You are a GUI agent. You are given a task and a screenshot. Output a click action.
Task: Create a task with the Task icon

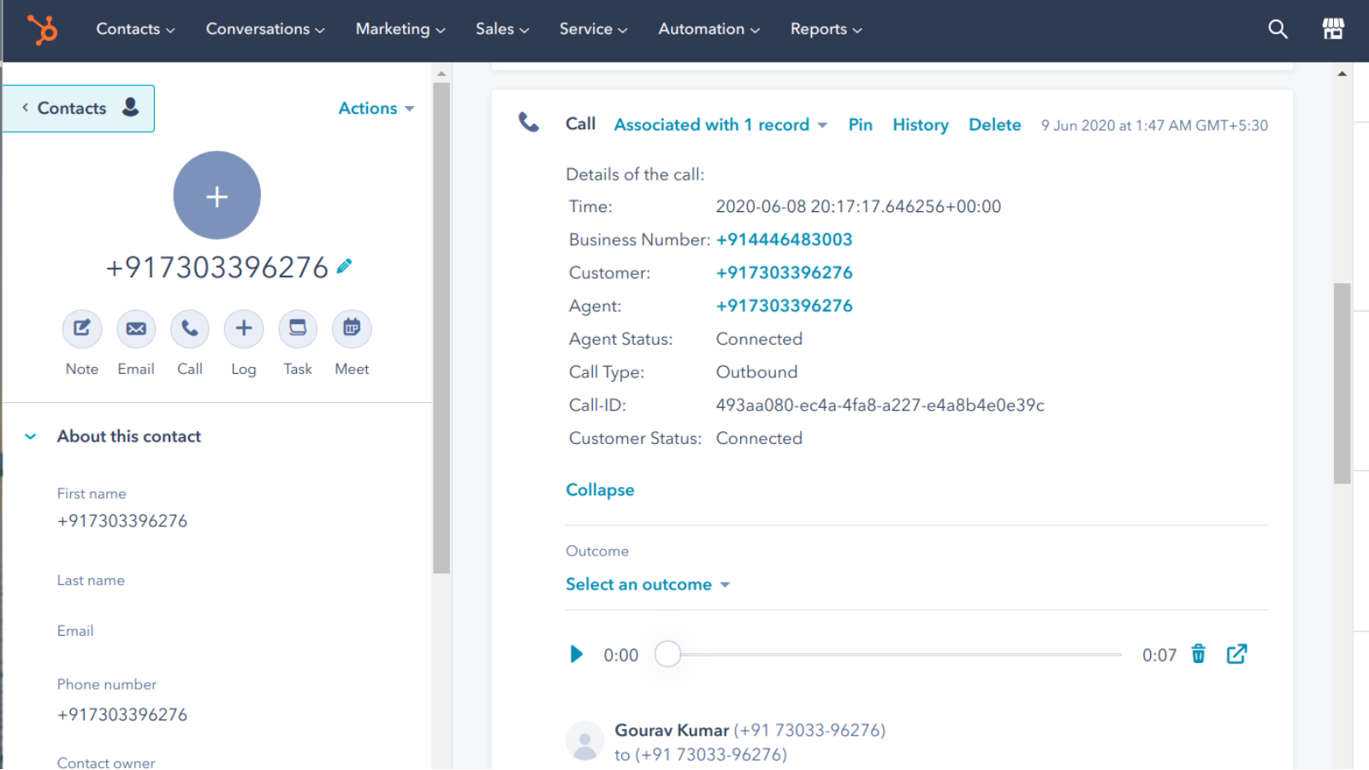tap(297, 329)
